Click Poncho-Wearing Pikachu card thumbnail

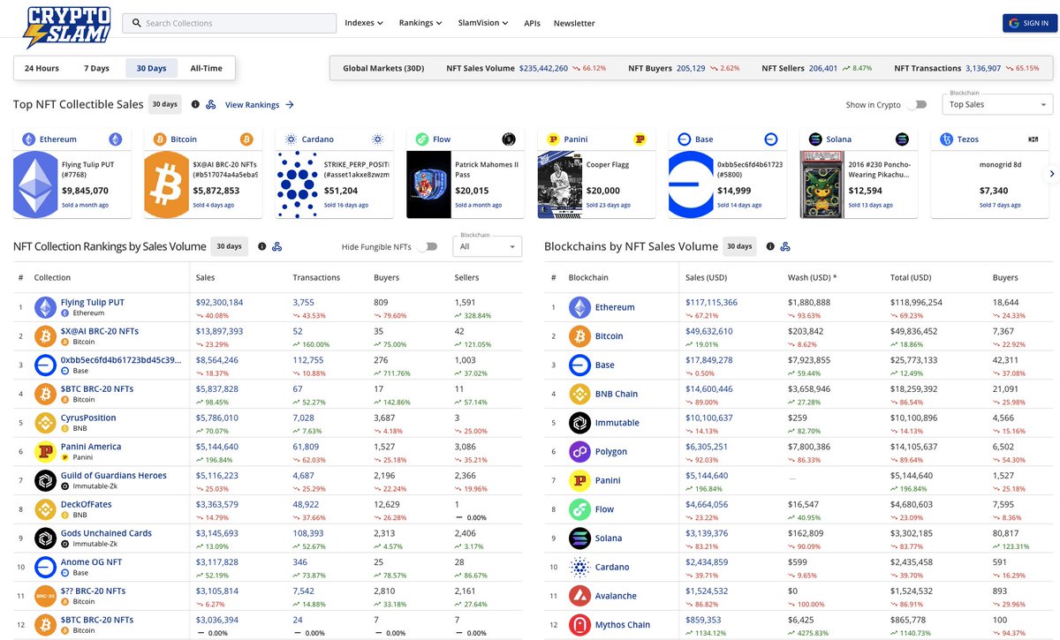click(822, 184)
